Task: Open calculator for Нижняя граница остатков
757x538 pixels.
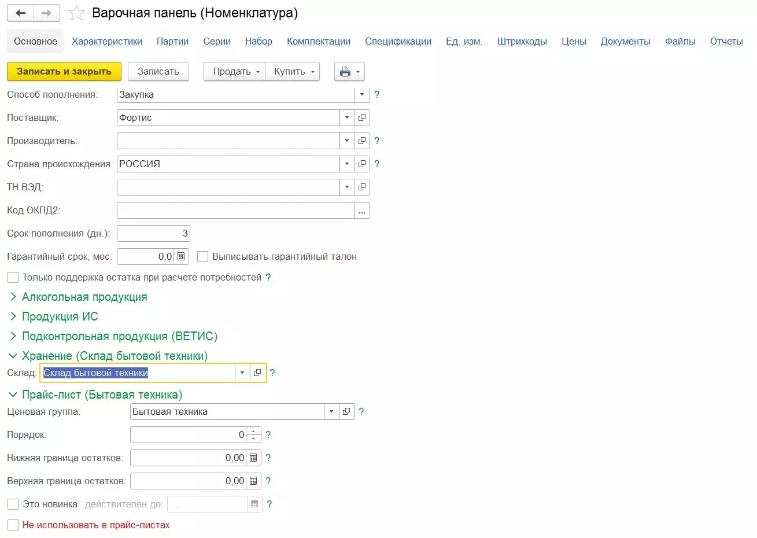Action: 253,458
